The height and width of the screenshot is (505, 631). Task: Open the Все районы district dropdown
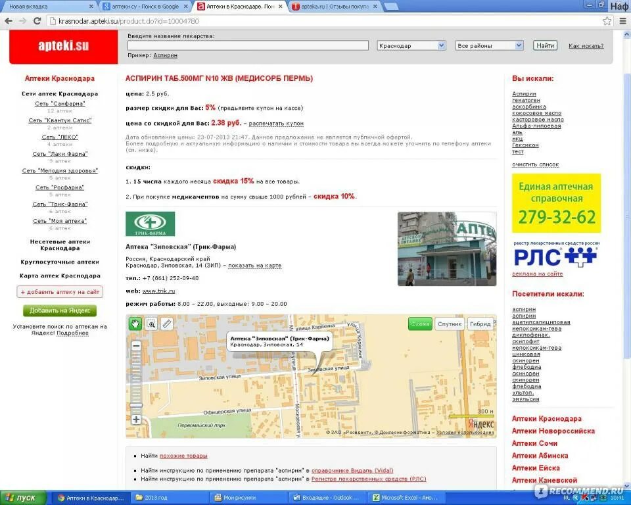pos(489,45)
